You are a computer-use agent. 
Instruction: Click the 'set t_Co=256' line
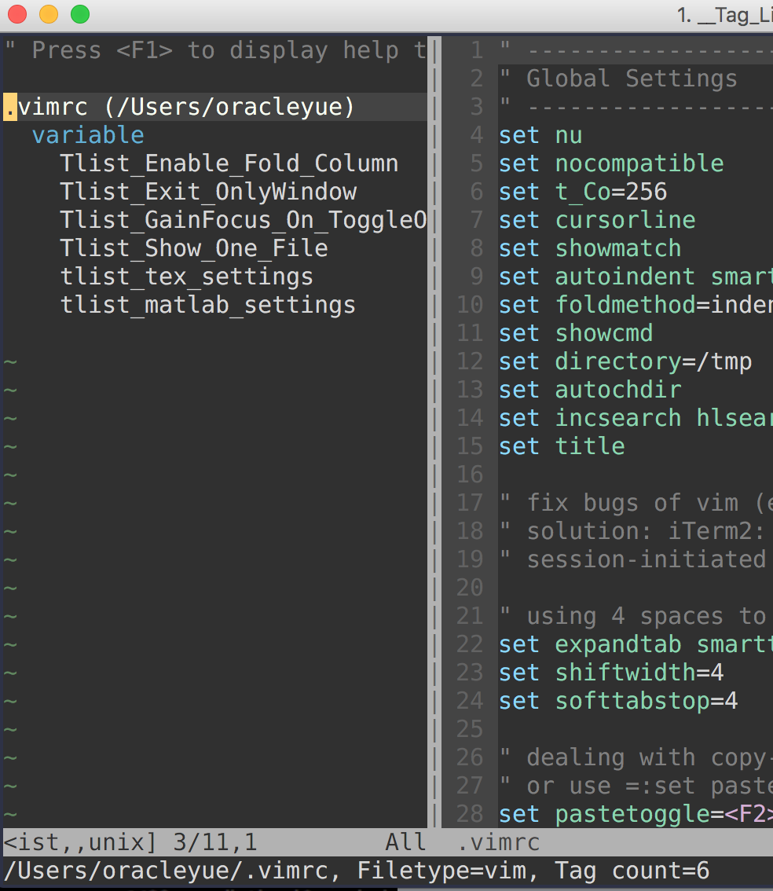pyautogui.click(x=584, y=192)
